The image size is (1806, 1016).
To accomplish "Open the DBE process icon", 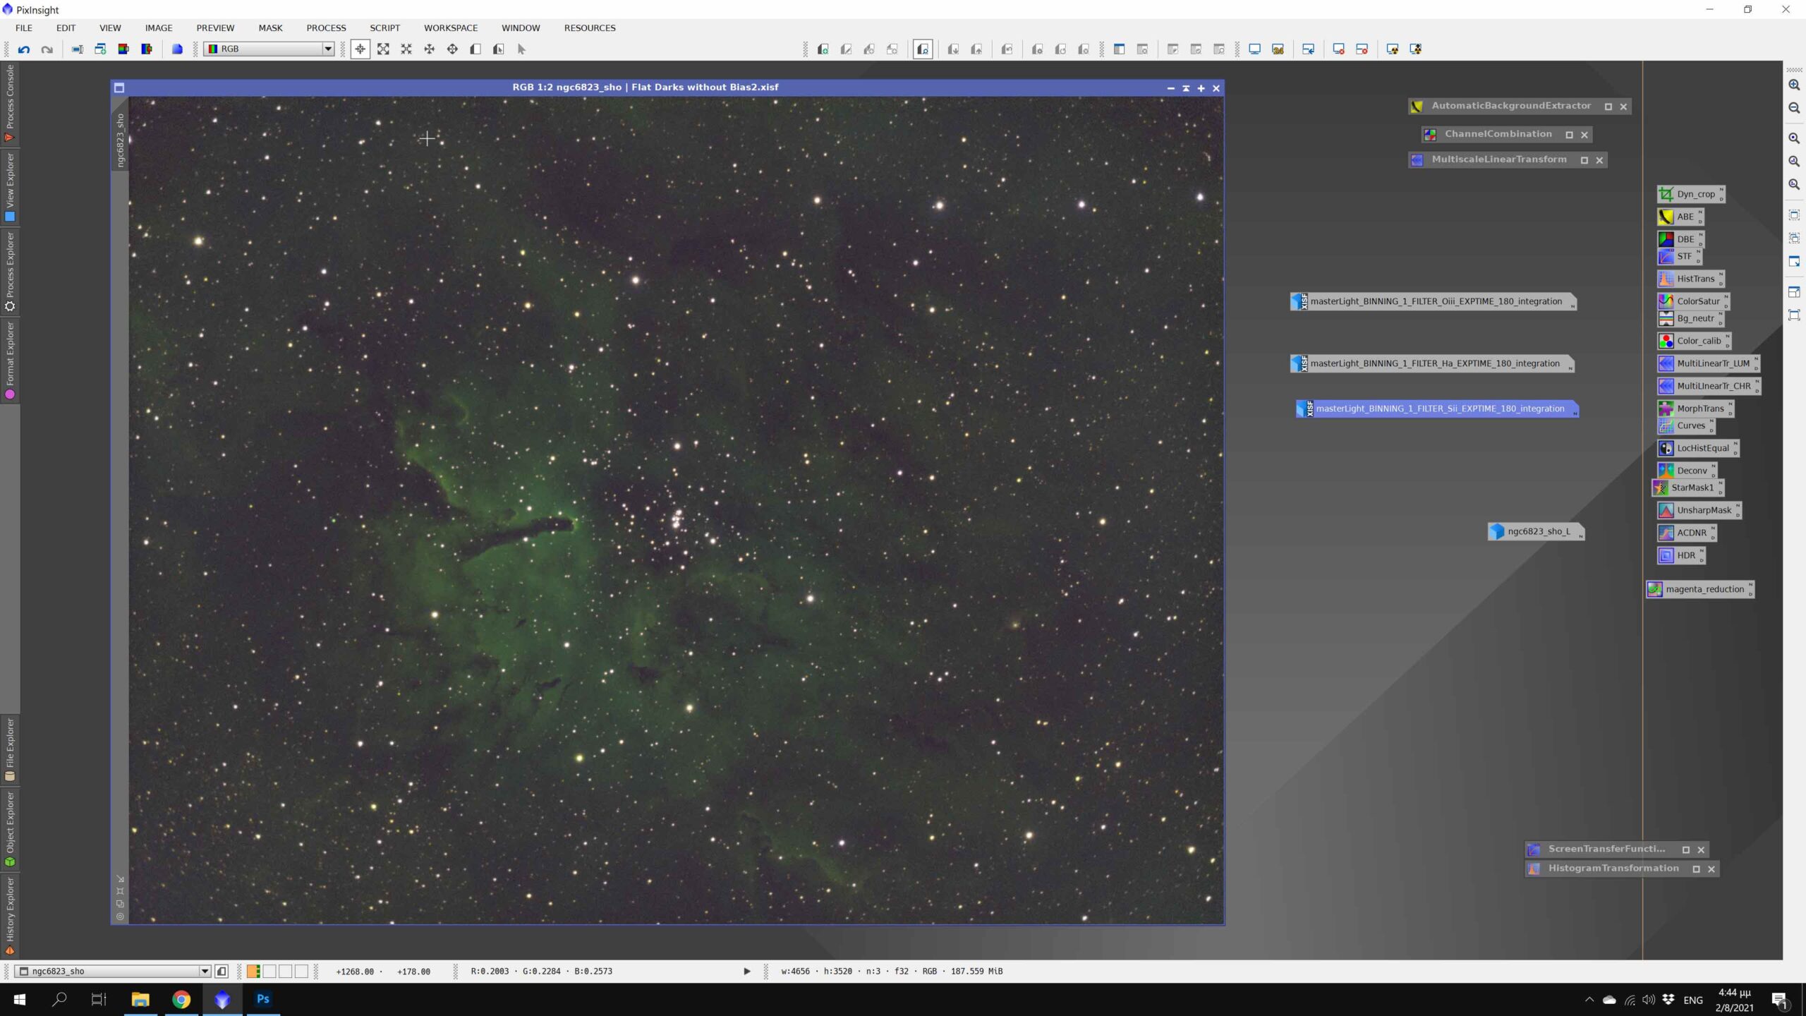I will 1680,239.
